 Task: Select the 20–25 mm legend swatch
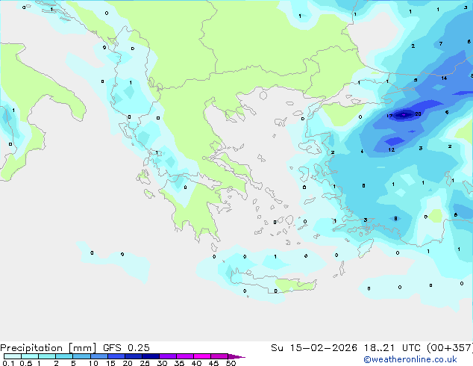point(133,356)
